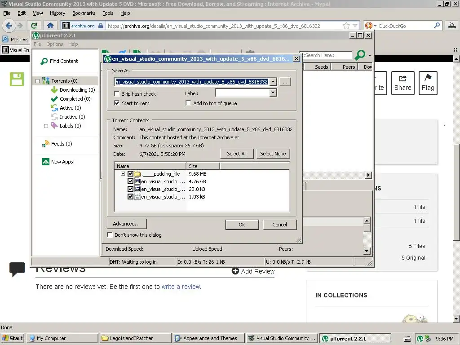Click the padlock security icon
Image resolution: width=460 pixels, height=345 pixels.
[x=101, y=26]
